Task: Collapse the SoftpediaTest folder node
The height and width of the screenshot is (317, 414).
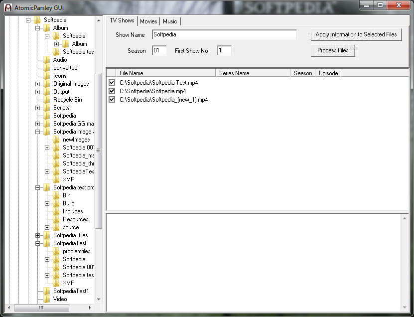Action: (37, 243)
